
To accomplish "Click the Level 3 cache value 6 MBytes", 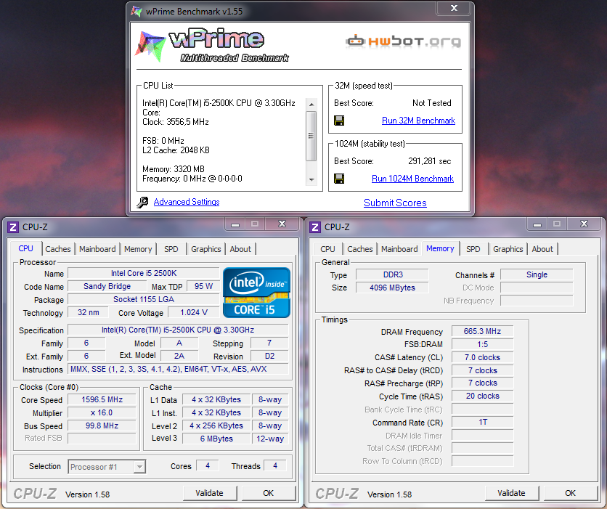I will coord(216,439).
